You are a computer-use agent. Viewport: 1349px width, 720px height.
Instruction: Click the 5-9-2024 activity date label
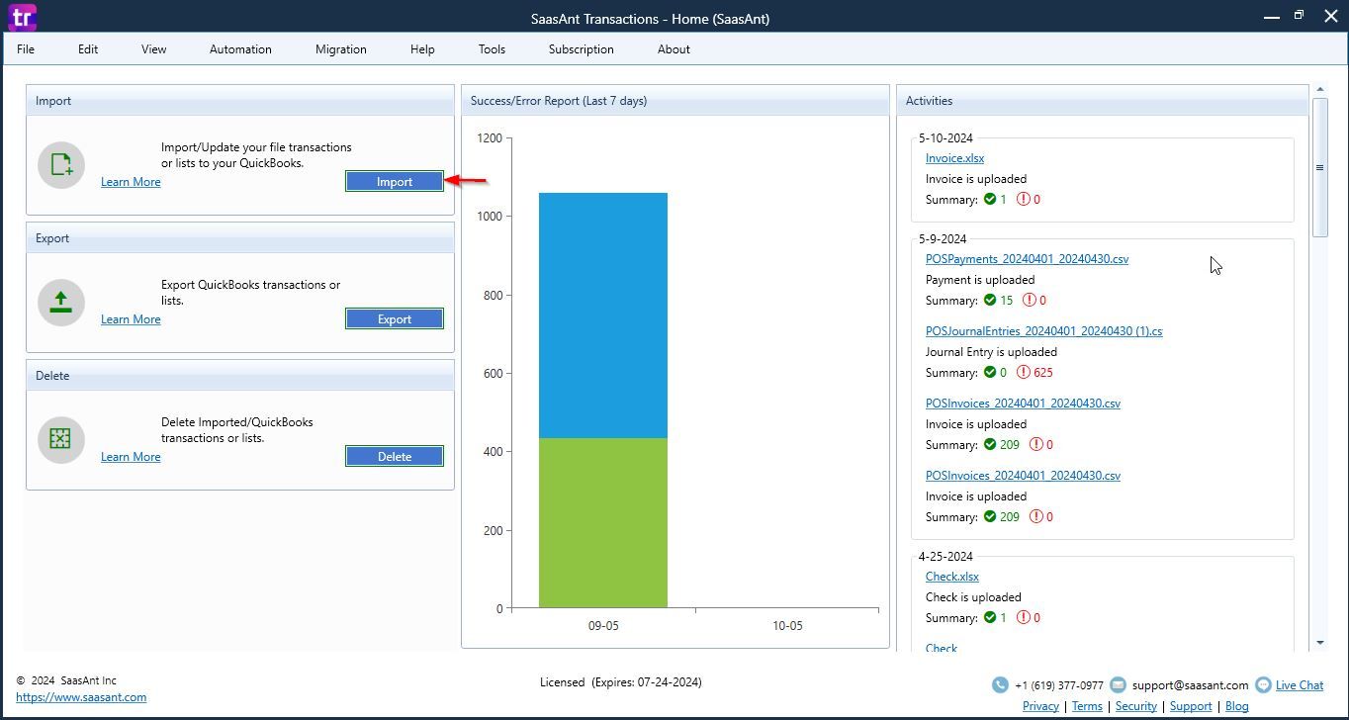(943, 239)
